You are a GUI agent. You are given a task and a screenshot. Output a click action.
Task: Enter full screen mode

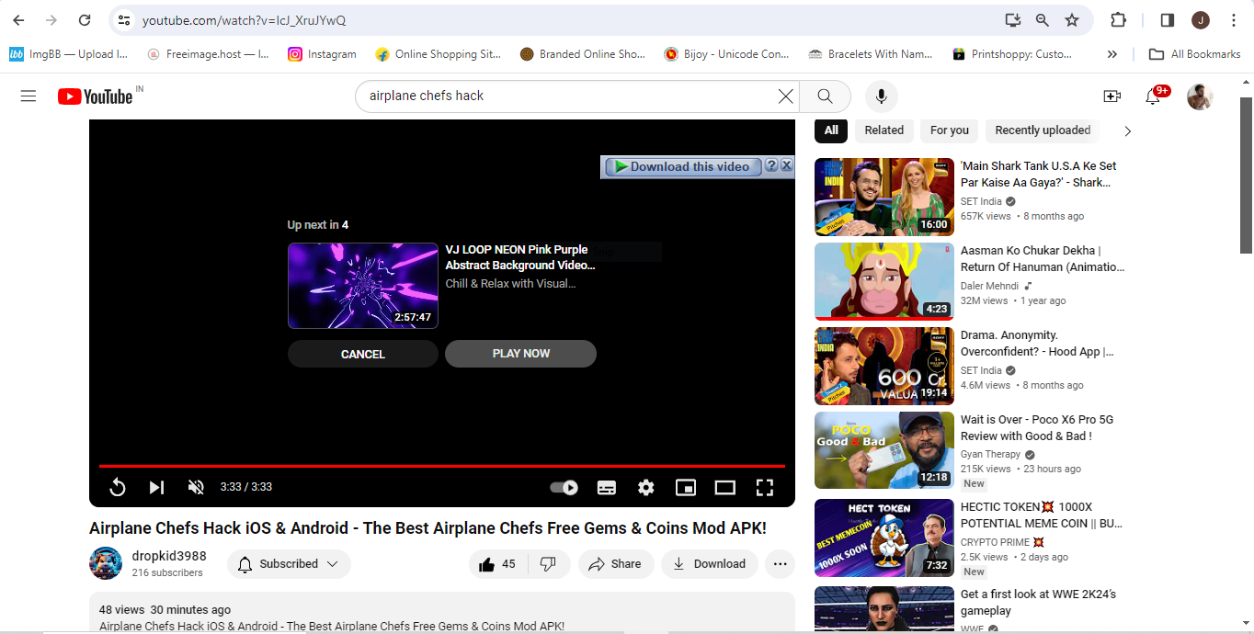pos(764,487)
